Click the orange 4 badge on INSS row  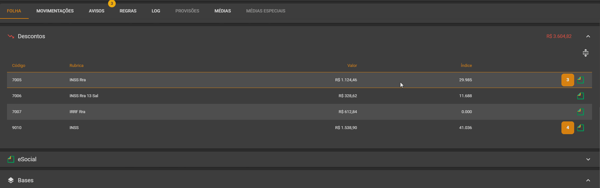567,128
